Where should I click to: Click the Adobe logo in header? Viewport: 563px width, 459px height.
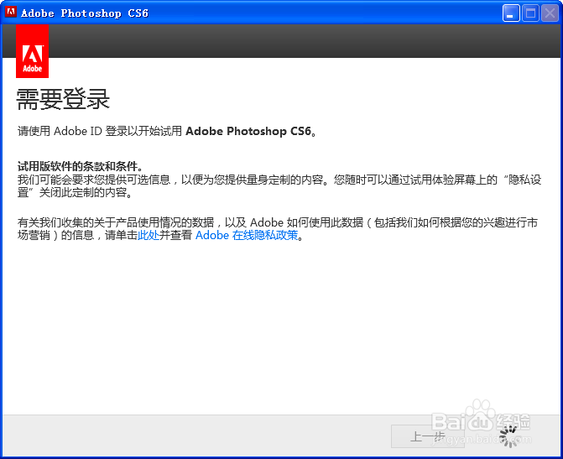(33, 51)
